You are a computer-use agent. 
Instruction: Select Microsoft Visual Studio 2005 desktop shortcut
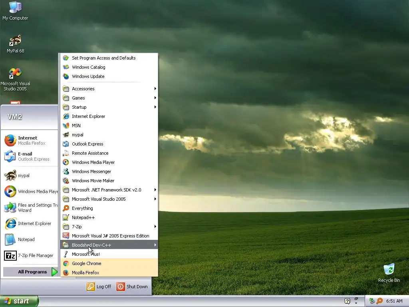[x=15, y=80]
